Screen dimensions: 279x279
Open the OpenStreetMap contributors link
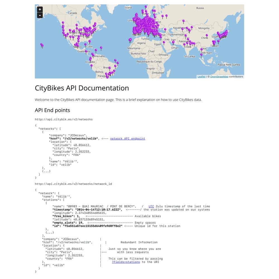219,77
